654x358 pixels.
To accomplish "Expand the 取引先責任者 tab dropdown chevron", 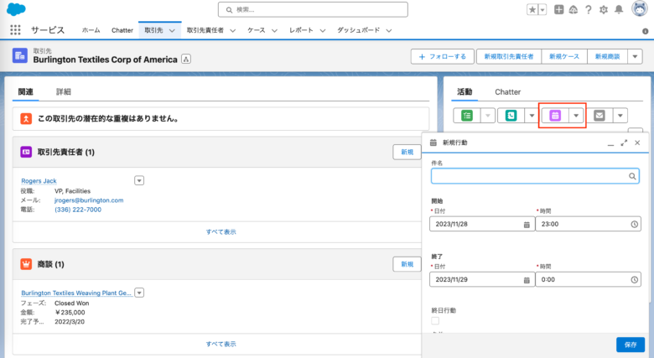I will 233,30.
